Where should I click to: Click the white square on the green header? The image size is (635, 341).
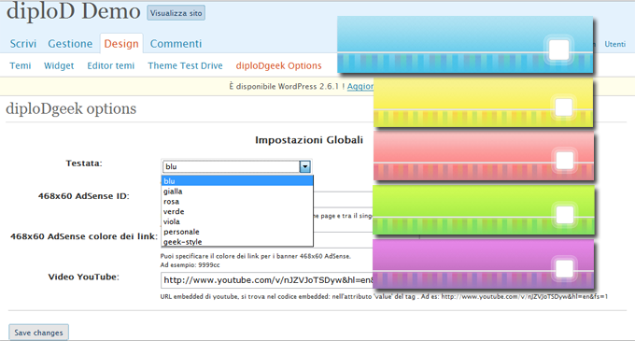click(x=565, y=215)
